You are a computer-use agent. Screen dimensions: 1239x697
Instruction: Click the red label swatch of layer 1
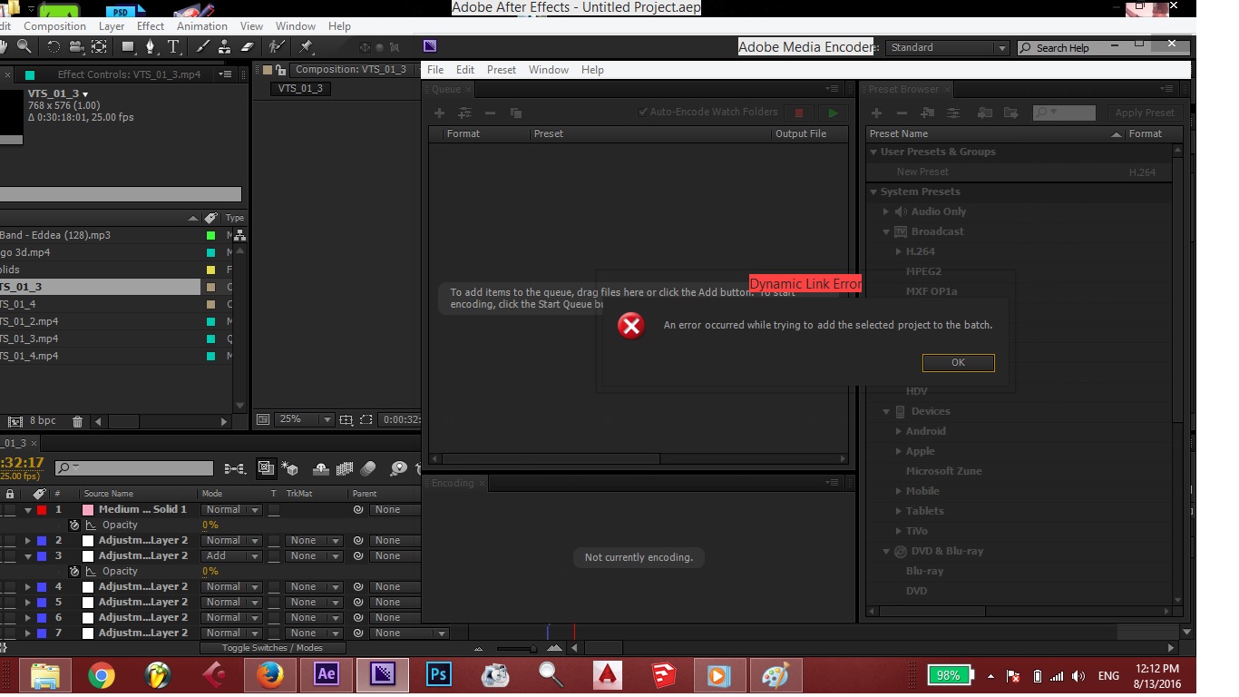[x=42, y=510]
